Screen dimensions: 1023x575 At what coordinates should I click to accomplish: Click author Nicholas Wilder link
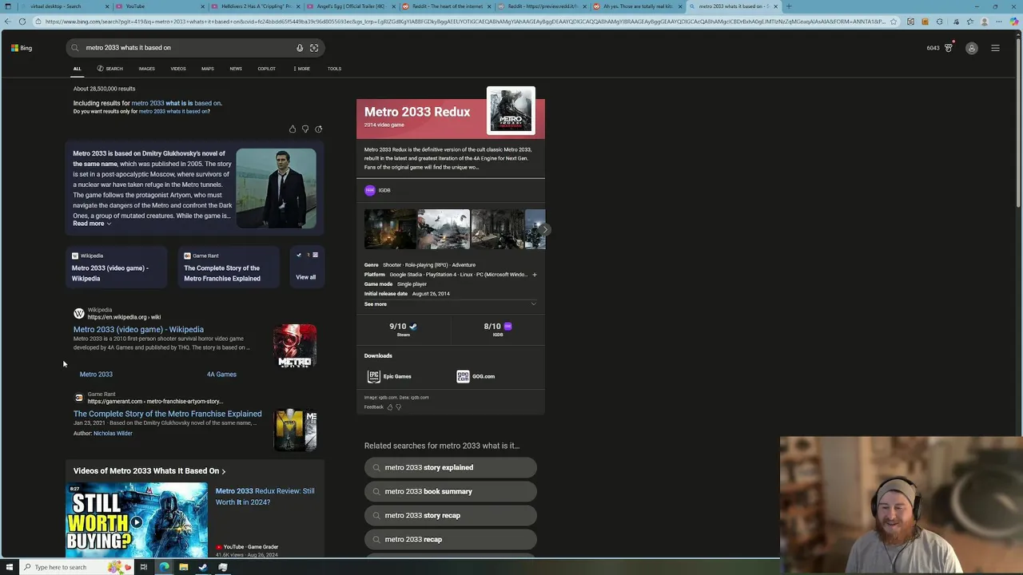[113, 434]
